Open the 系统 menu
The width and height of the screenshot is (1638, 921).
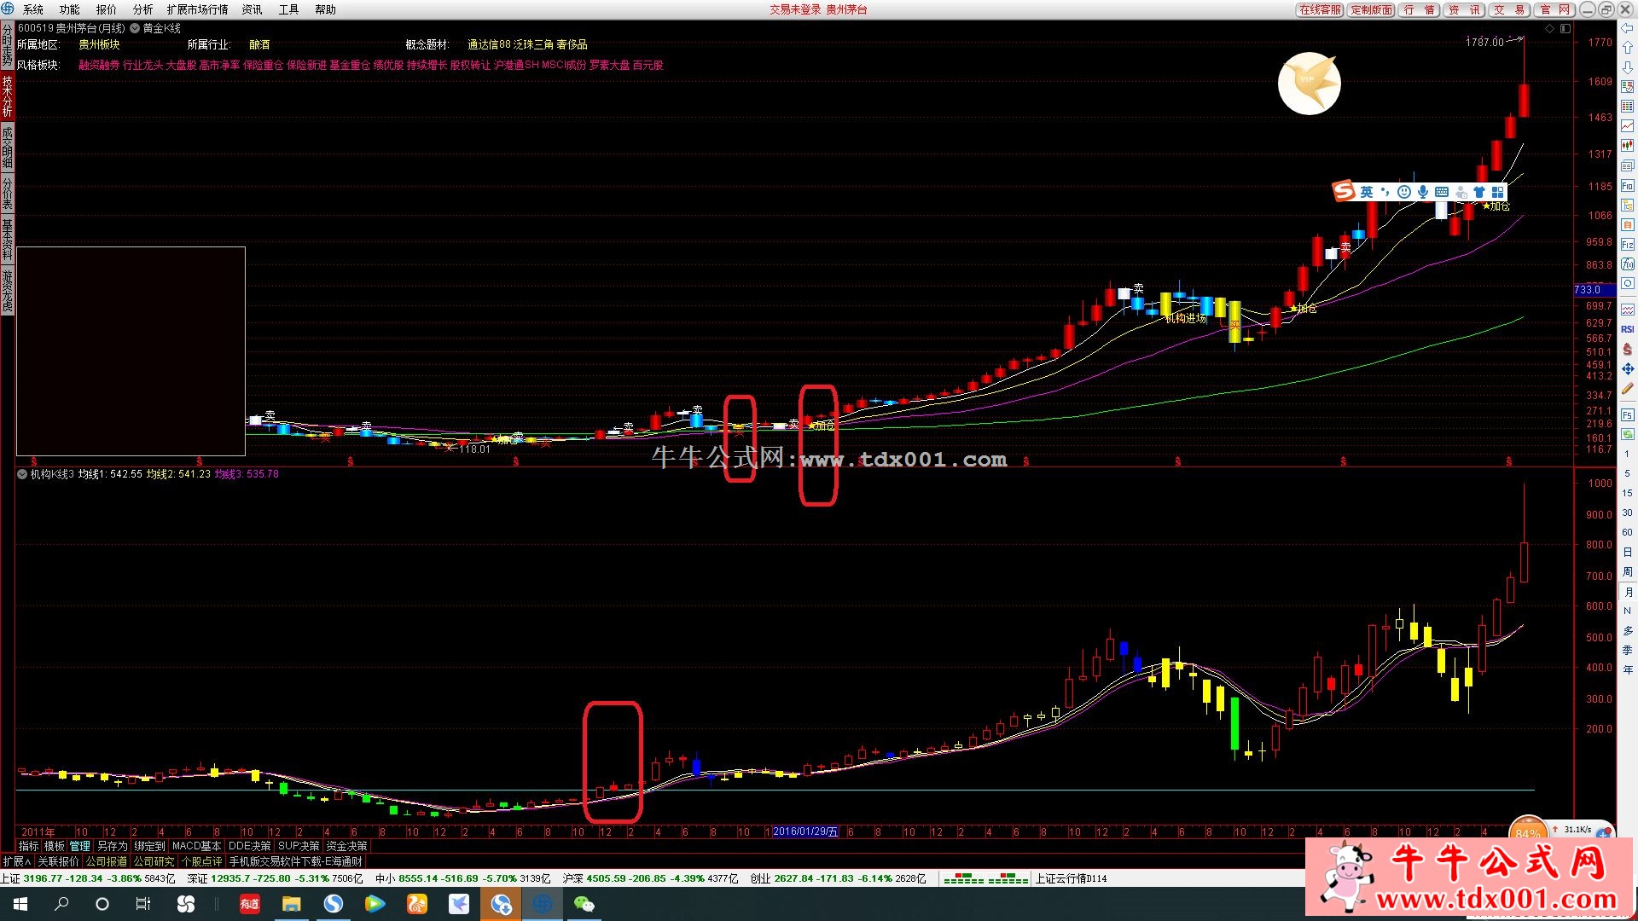coord(33,9)
